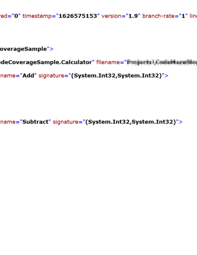This screenshot has width=197, height=255.
Task: Click the branch-rate attribute name
Action: pos(159,16)
